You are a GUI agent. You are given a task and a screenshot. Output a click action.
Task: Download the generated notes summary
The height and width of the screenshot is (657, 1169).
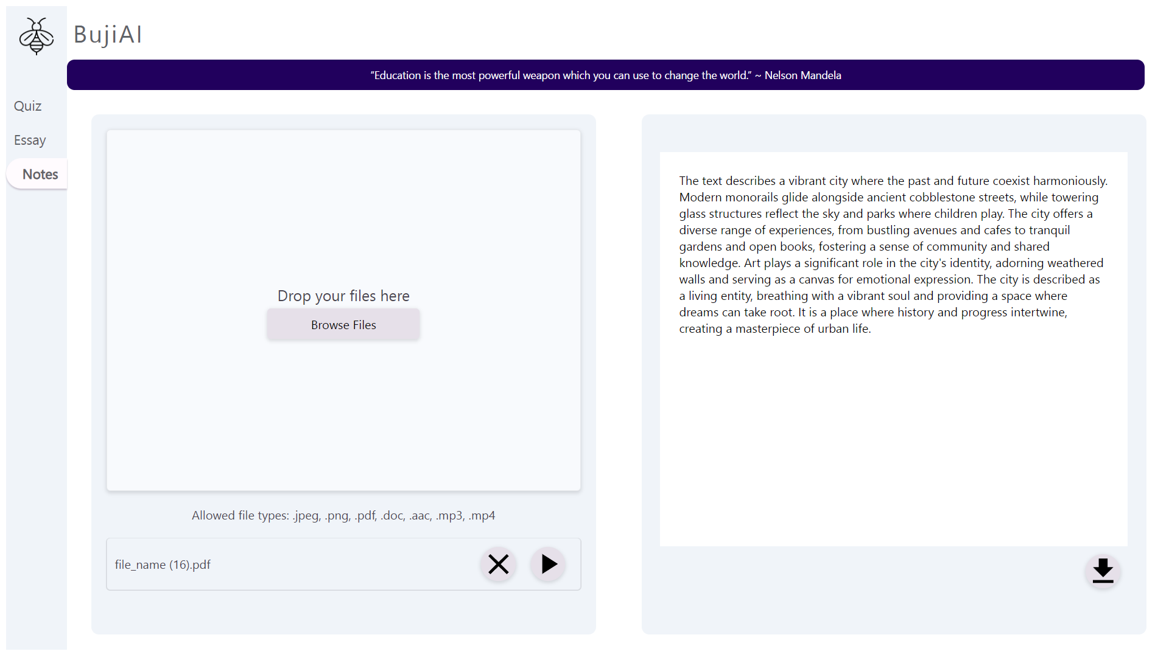[1102, 571]
